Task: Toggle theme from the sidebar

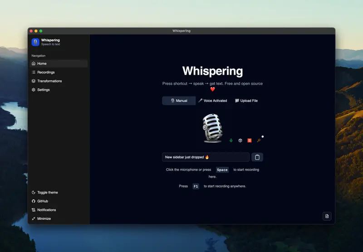Action: tap(47, 193)
